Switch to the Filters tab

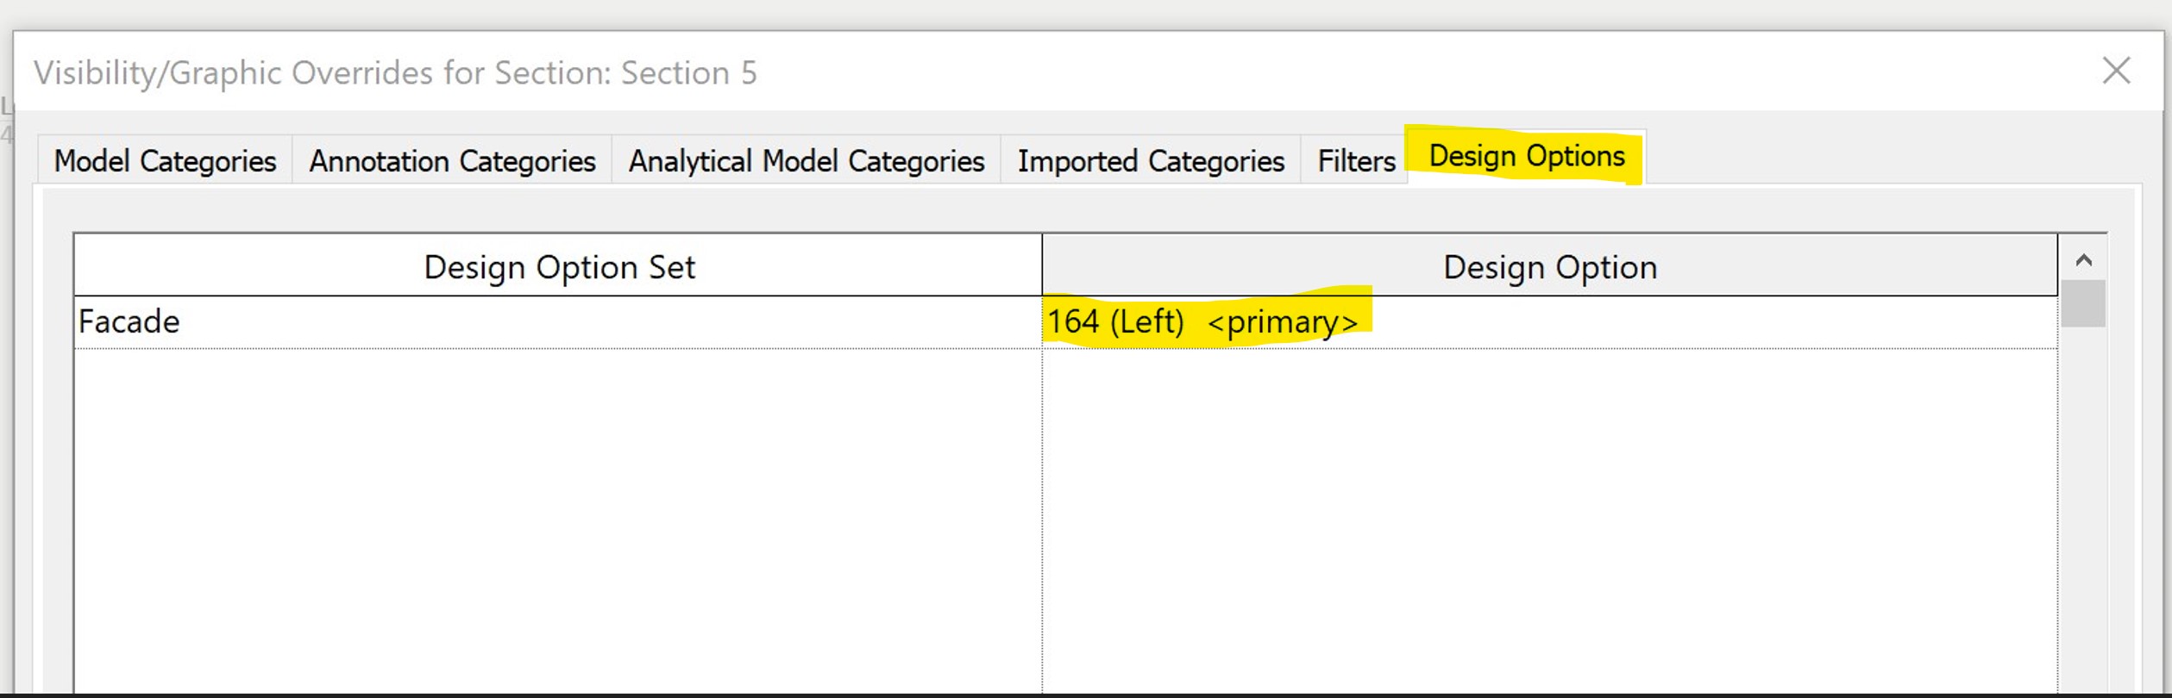click(x=1354, y=160)
